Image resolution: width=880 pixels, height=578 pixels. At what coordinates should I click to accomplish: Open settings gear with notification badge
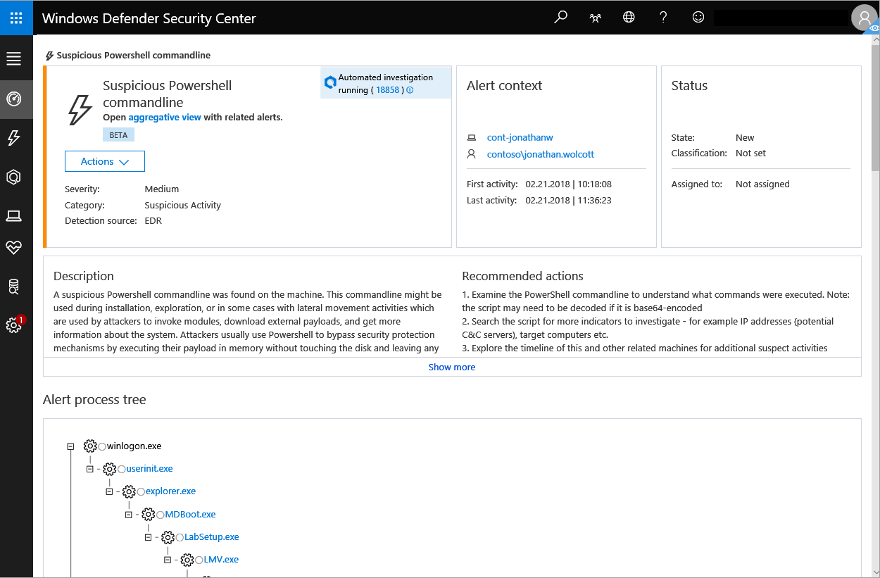[x=13, y=325]
